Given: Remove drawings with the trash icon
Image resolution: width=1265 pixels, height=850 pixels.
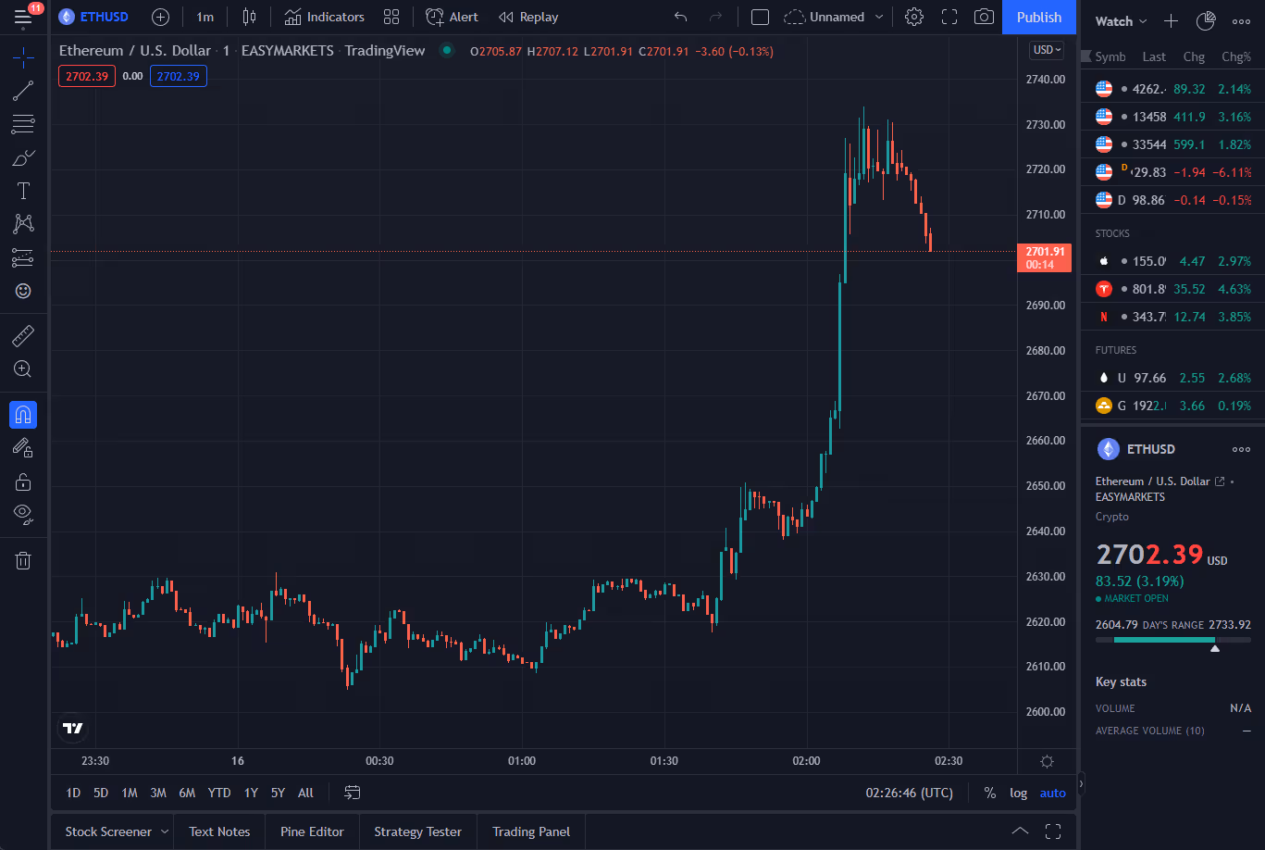Looking at the screenshot, I should [23, 560].
